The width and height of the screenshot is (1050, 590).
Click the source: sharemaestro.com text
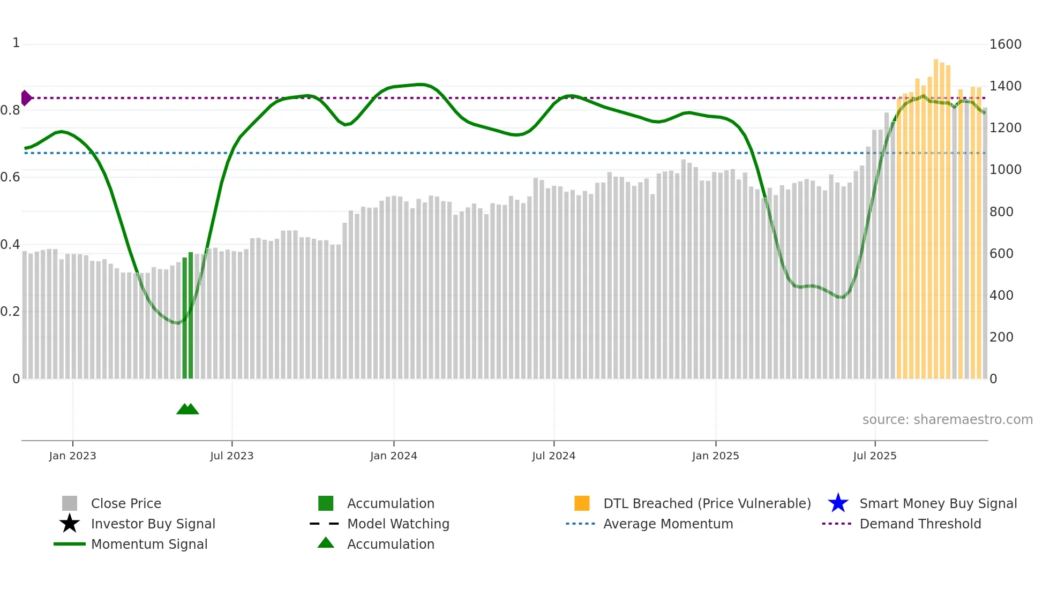(947, 419)
